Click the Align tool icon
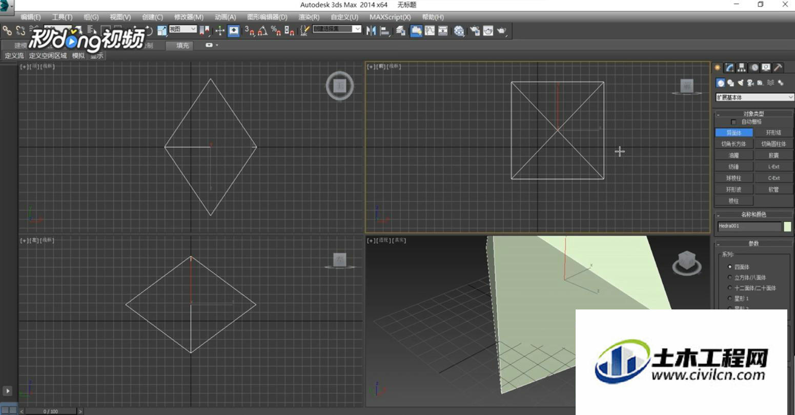The height and width of the screenshot is (415, 795). (x=385, y=31)
